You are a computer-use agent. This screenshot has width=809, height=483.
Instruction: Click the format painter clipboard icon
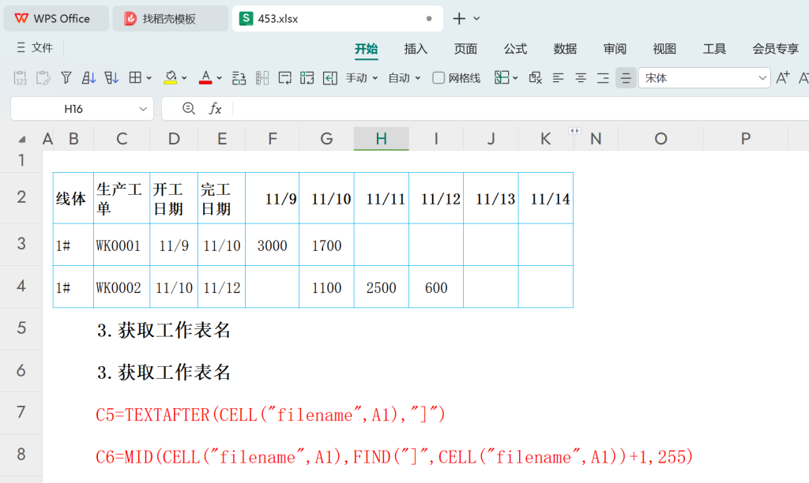(x=43, y=78)
